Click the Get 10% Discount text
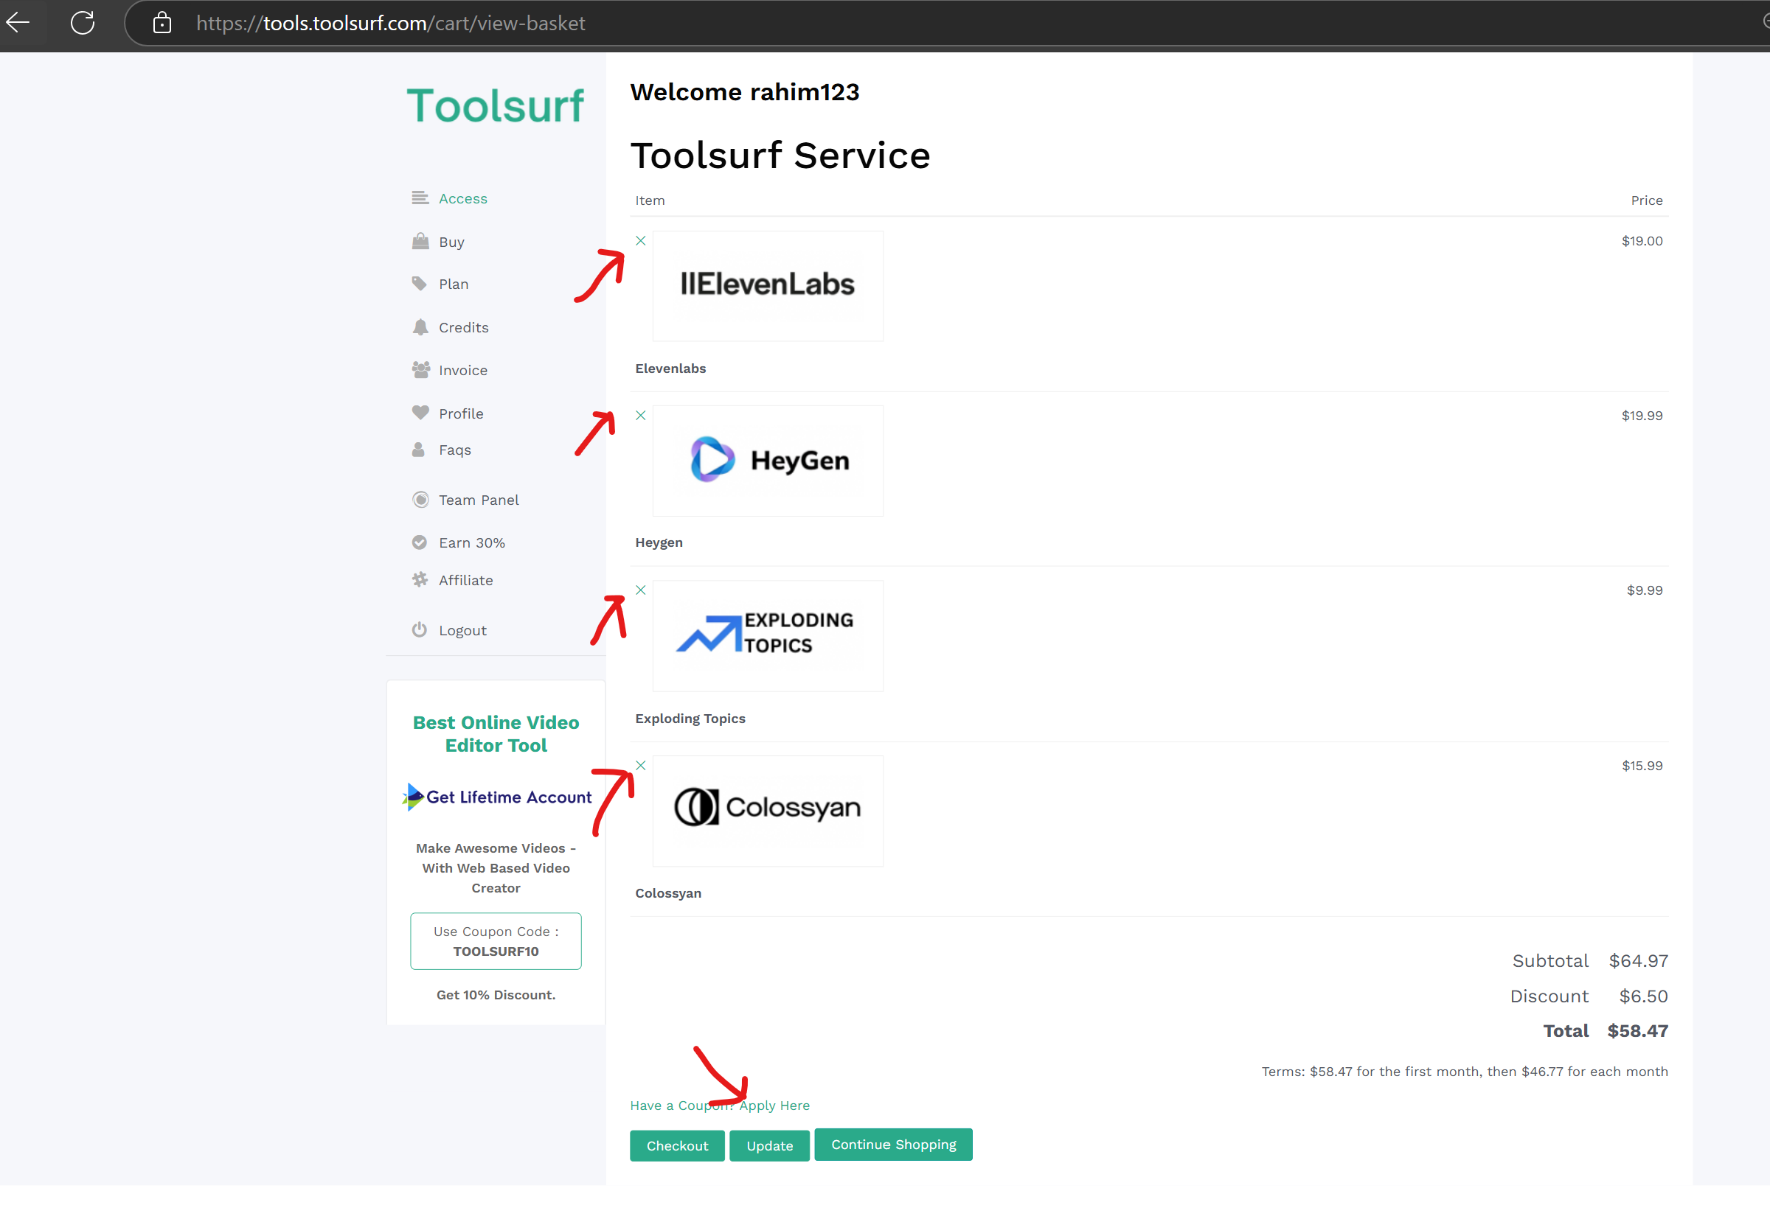 (496, 994)
